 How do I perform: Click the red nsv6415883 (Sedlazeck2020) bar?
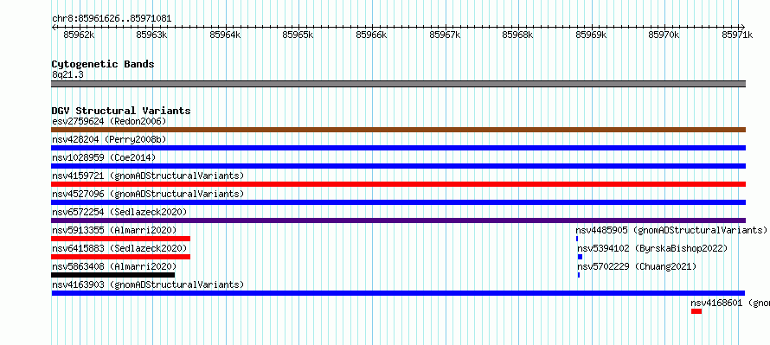[120, 257]
